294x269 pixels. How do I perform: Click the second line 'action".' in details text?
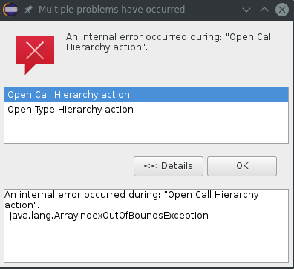22,205
